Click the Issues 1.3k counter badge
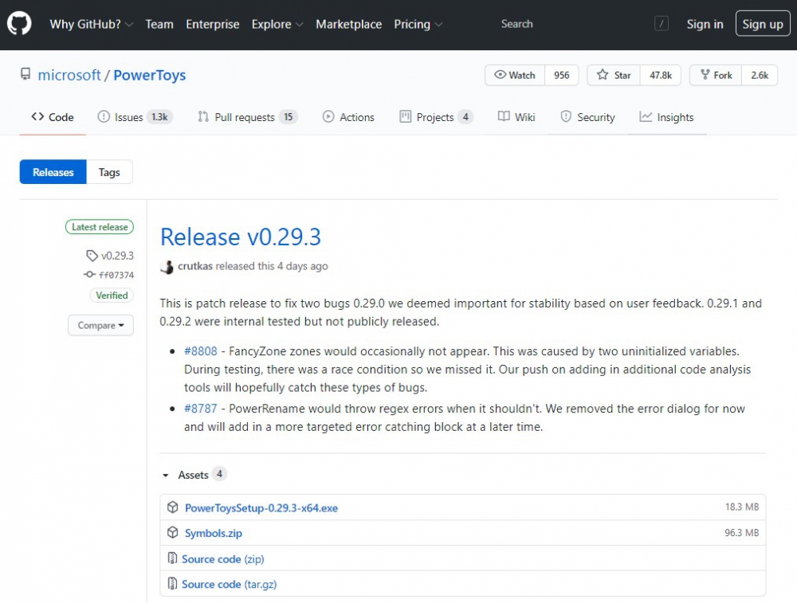This screenshot has height=603, width=797. (x=159, y=117)
